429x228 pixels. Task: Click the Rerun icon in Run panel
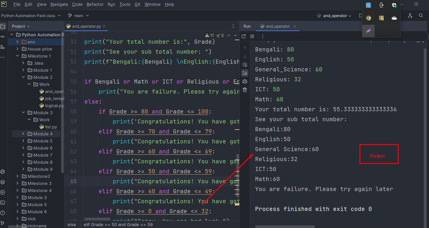pyautogui.click(x=244, y=36)
